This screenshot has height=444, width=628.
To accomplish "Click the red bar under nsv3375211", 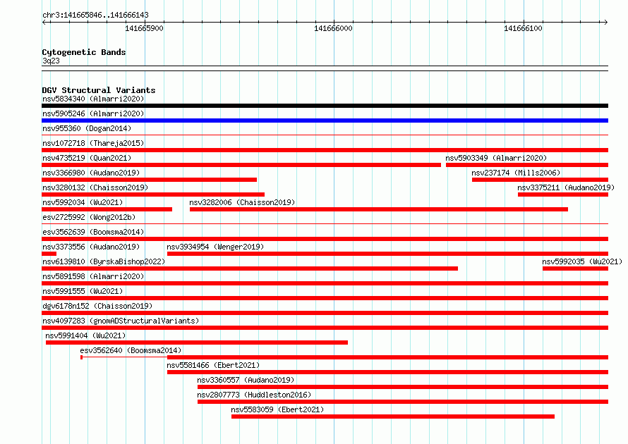I will [x=563, y=195].
